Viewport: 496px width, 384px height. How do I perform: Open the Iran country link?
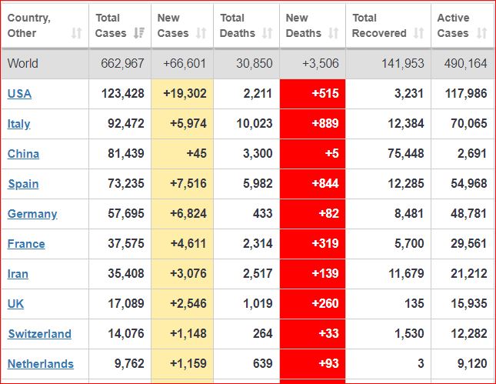[x=18, y=274]
